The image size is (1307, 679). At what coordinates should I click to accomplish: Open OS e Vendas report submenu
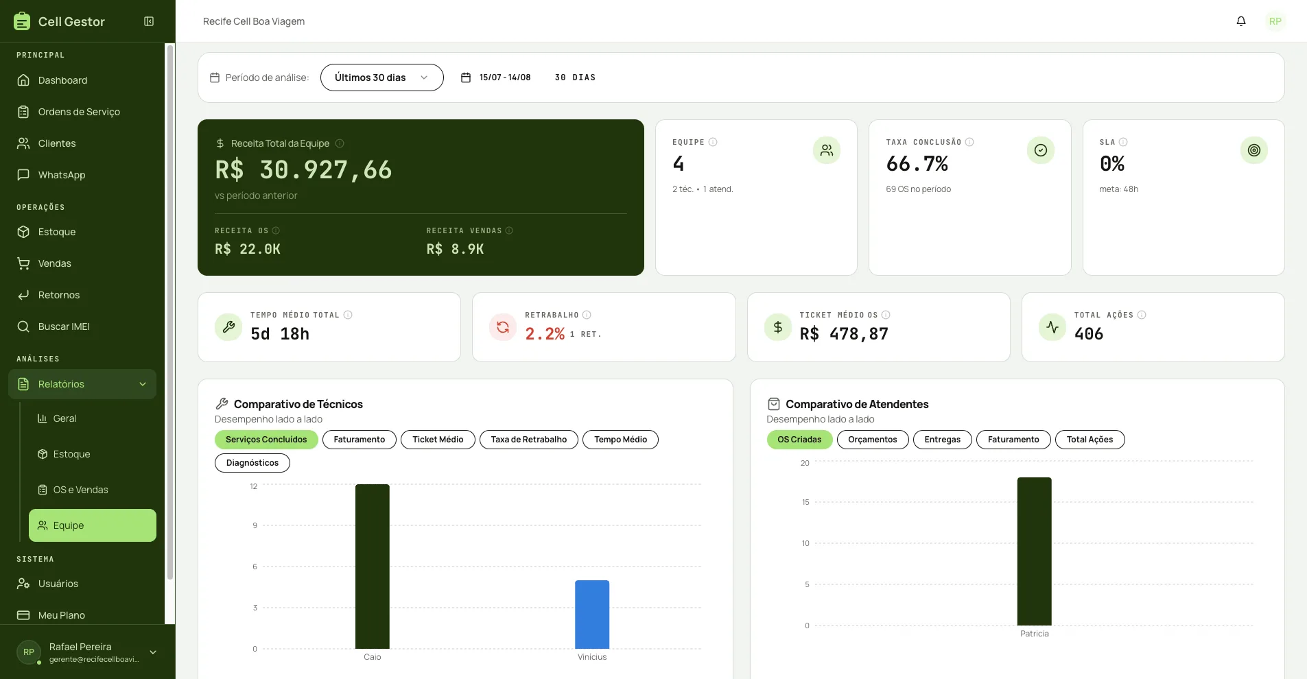coord(93,490)
